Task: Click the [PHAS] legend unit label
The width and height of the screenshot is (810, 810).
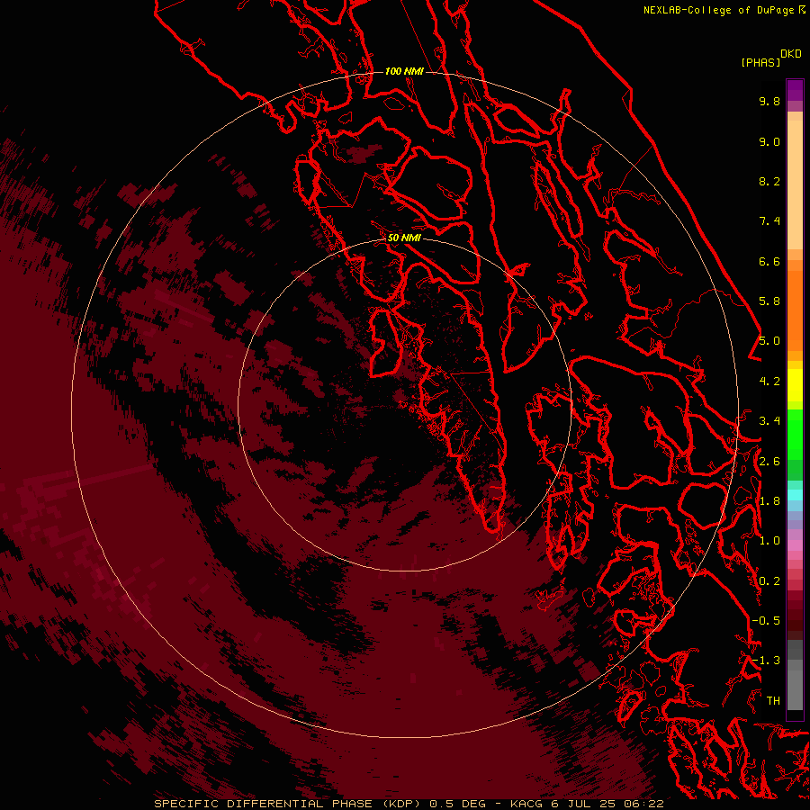Action: (760, 63)
